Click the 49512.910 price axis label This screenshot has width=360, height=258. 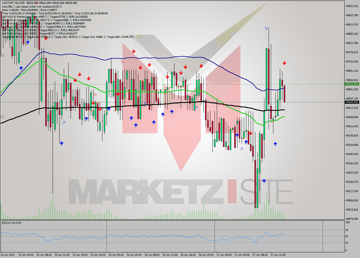352,108
